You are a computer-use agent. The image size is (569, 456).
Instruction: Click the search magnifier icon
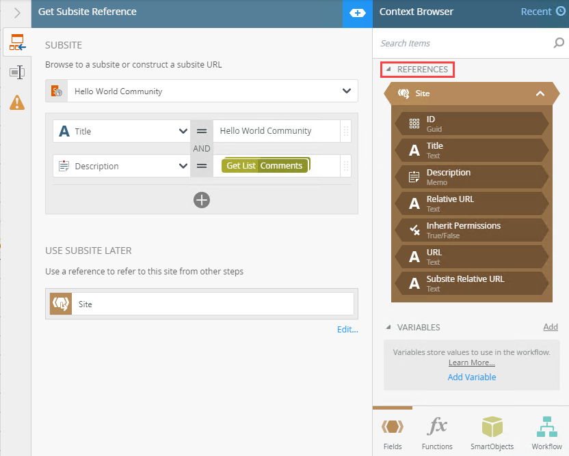pos(559,43)
